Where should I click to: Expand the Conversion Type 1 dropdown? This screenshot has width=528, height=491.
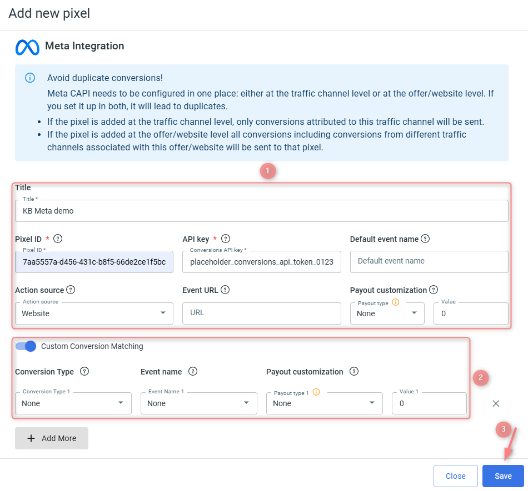[x=73, y=403]
